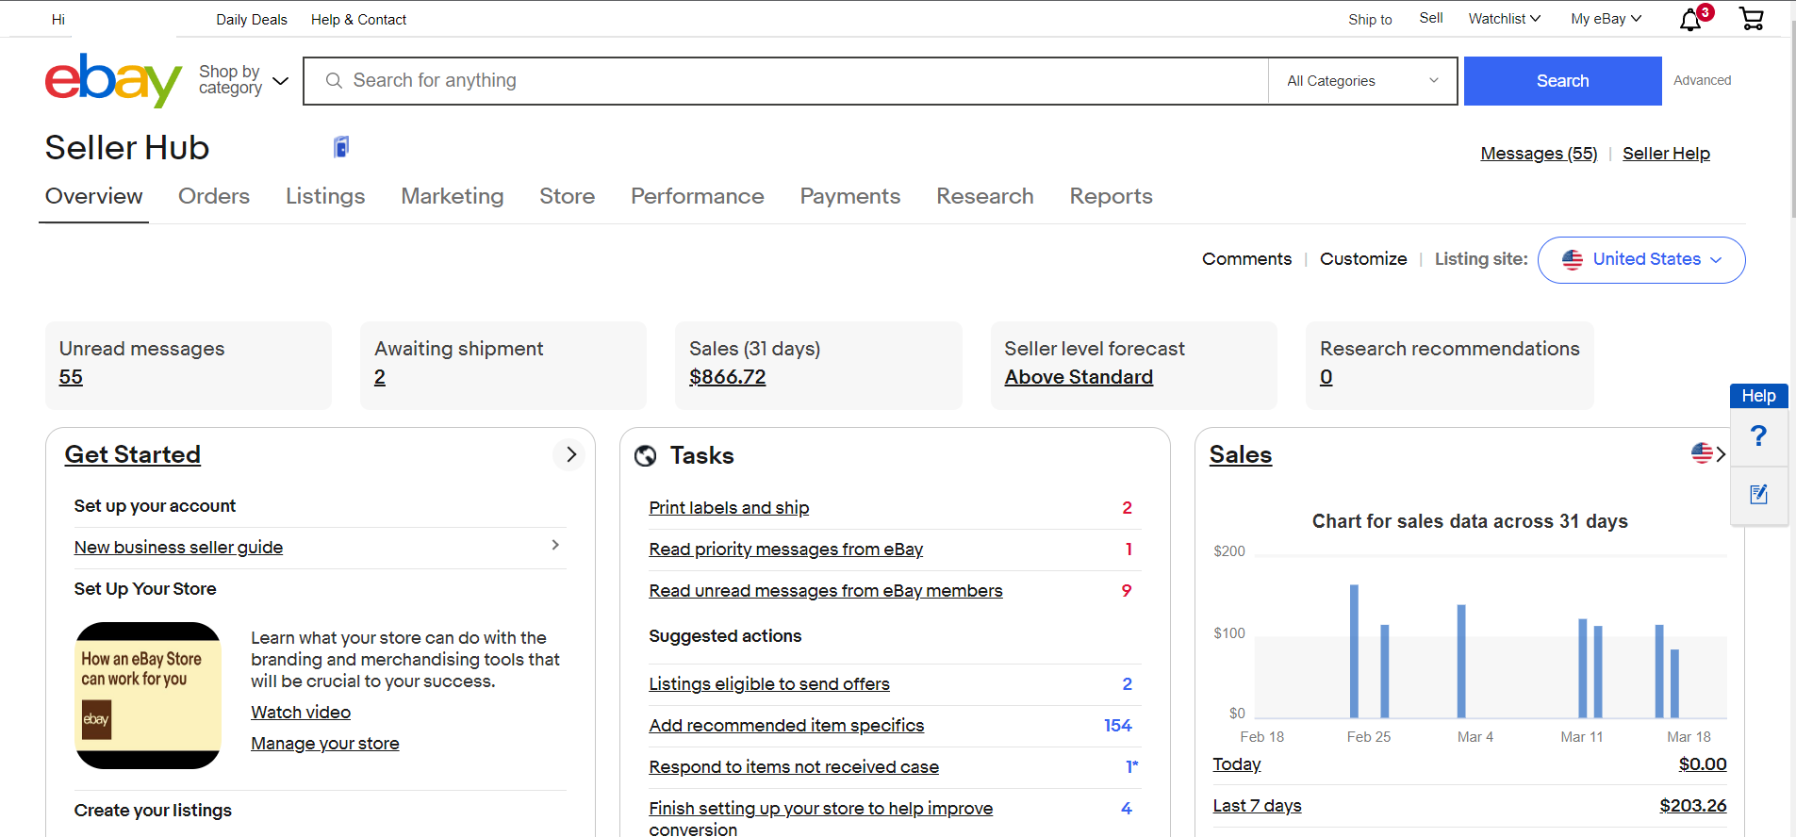
Task: Expand the New business seller guide chevron
Action: (555, 545)
